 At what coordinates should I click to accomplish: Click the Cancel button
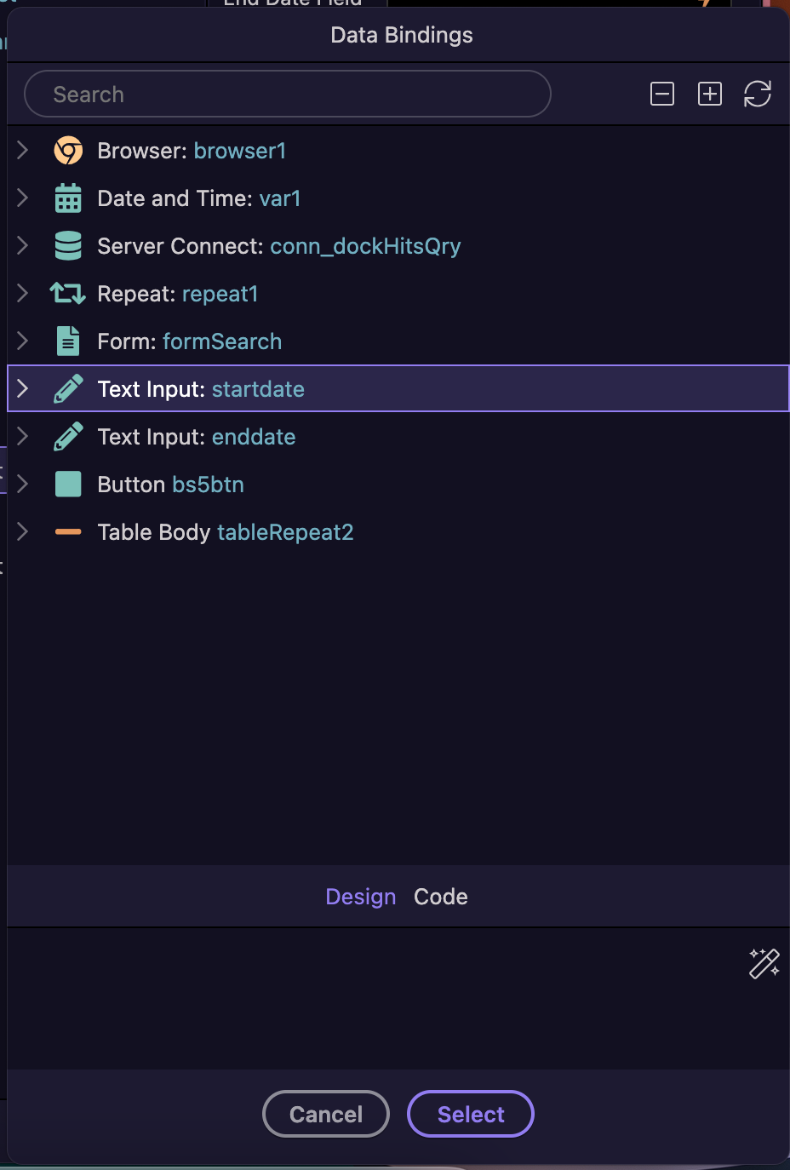tap(326, 1114)
